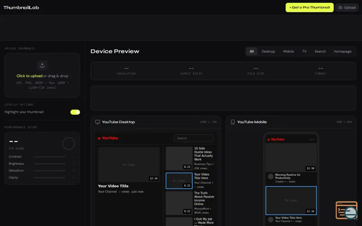The width and height of the screenshot is (362, 226).
Task: Click the Brightness score bar
Action: pos(49,164)
